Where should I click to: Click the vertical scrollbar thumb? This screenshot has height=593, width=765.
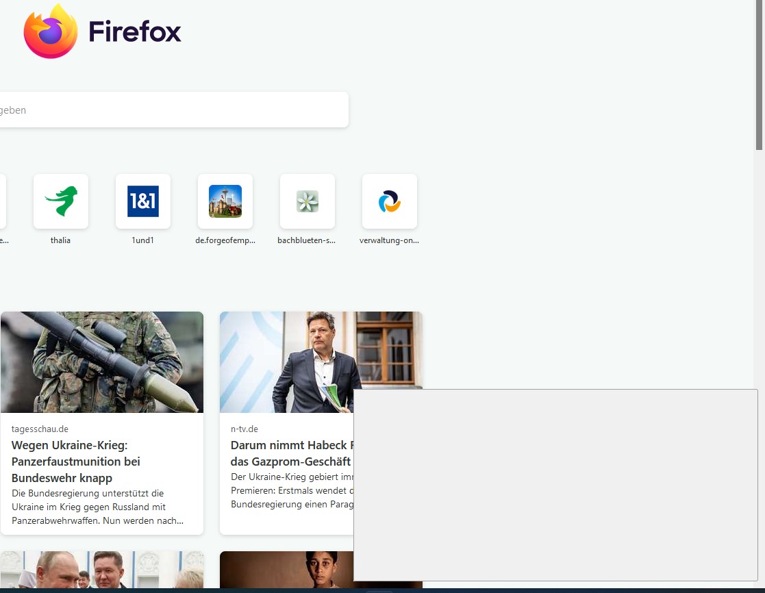(759, 75)
